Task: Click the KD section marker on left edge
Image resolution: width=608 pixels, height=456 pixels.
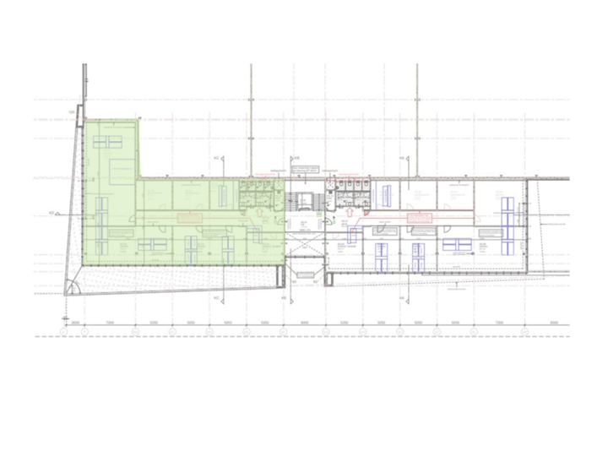Action: pos(52,214)
